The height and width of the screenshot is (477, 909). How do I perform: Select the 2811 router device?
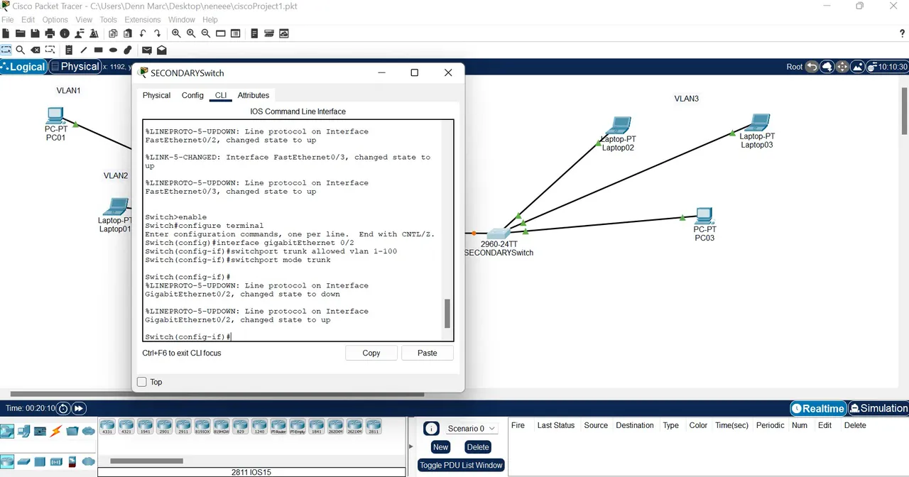click(373, 427)
